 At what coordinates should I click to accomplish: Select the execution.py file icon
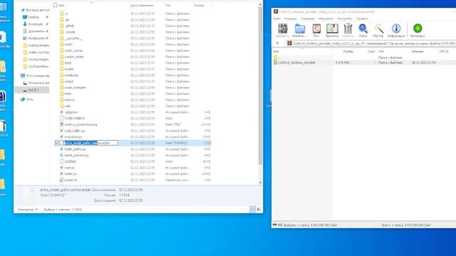[x=61, y=137]
